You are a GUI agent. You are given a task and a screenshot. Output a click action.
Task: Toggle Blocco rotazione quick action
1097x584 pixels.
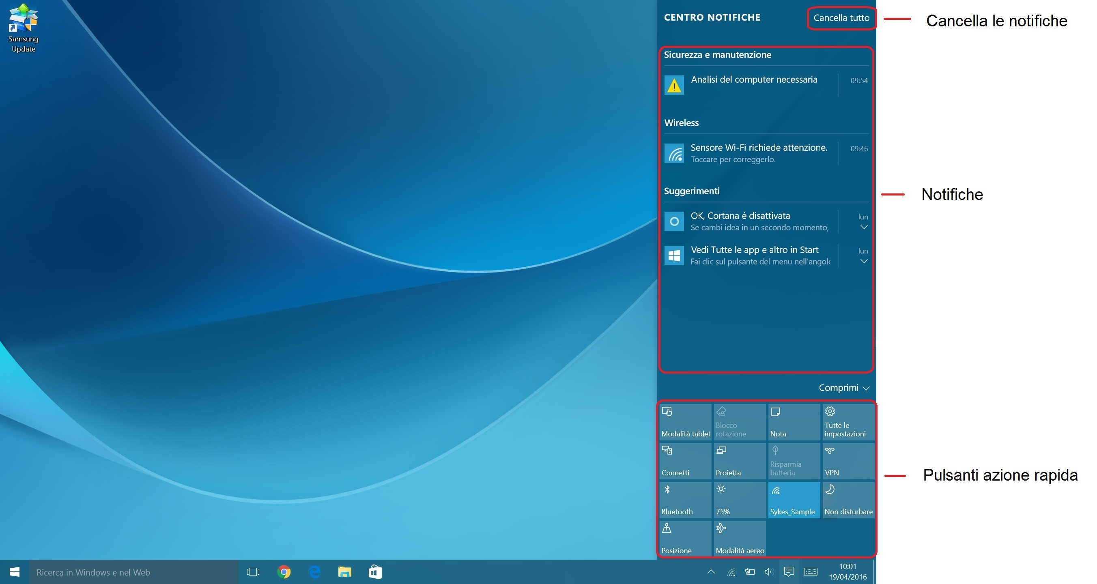pos(740,422)
